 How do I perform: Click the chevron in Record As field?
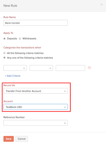pos(65,91)
